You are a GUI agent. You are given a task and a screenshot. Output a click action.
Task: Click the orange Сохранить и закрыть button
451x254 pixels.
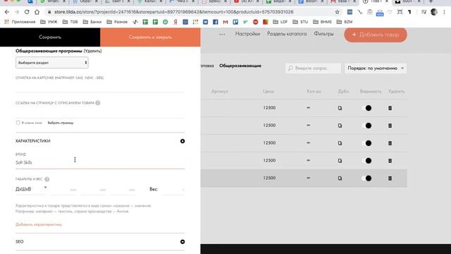click(150, 37)
